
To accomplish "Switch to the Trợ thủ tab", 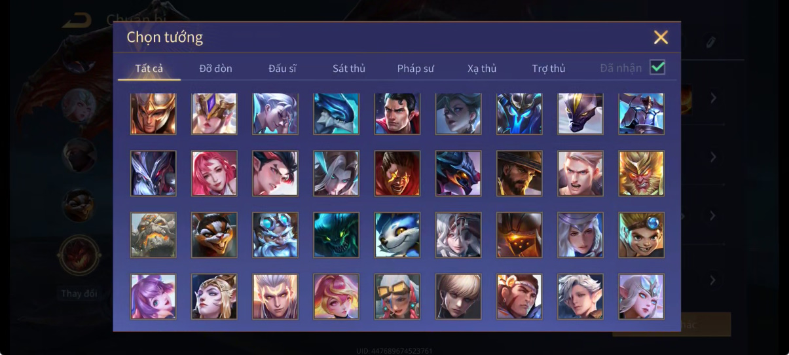I will point(548,68).
